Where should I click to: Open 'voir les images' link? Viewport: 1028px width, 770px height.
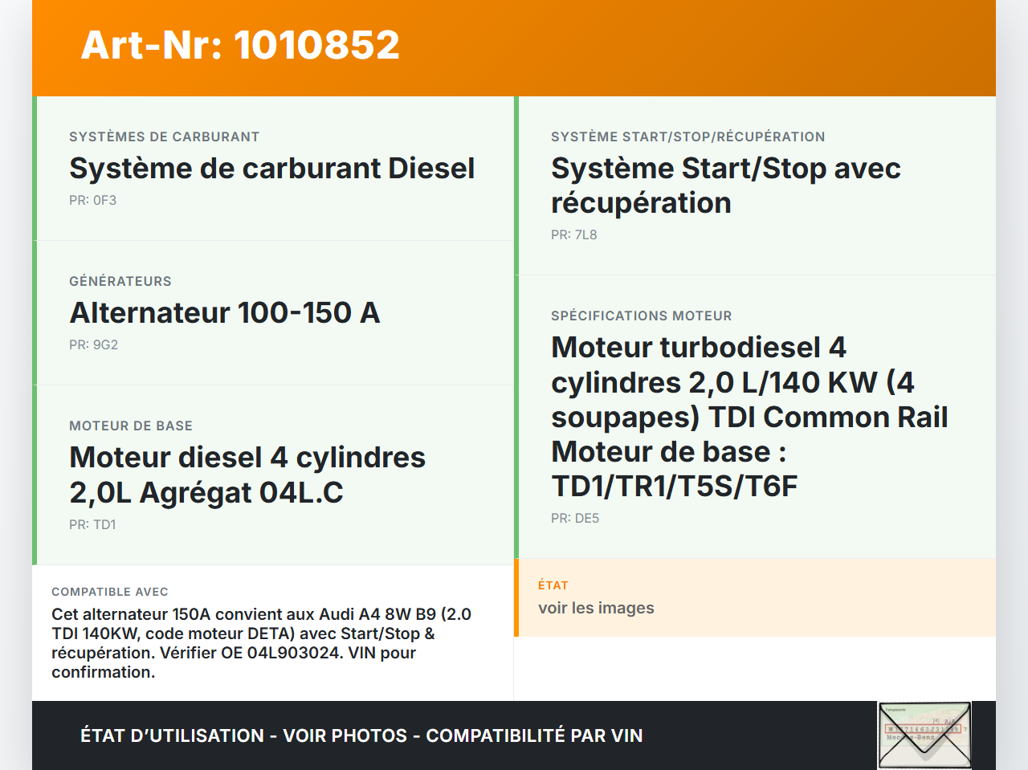click(597, 608)
